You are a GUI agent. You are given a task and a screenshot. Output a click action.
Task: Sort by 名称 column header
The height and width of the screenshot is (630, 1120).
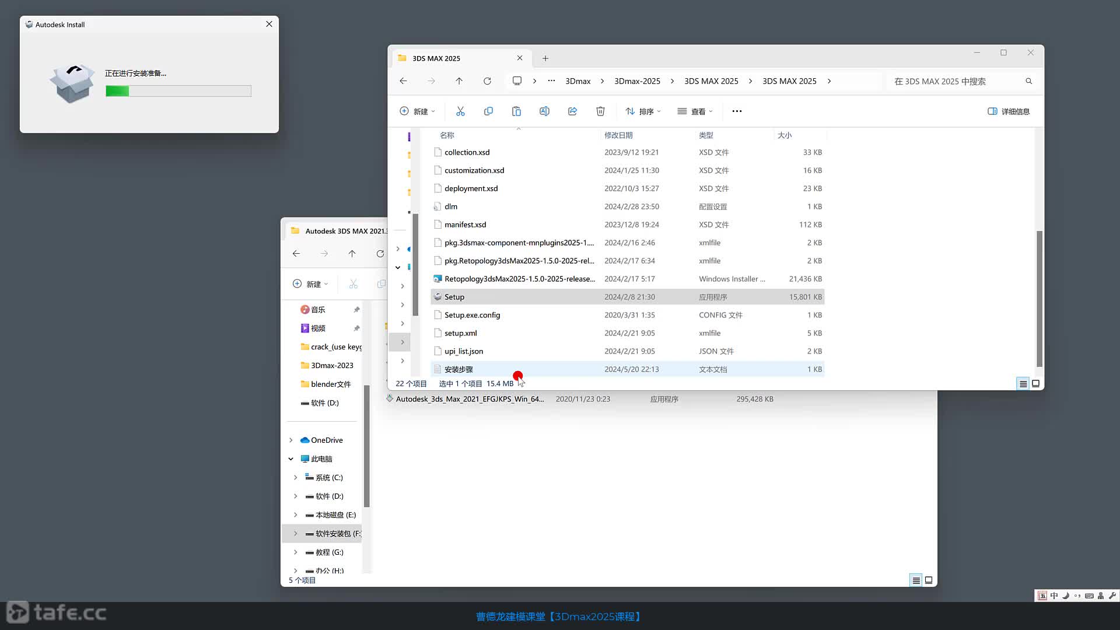[x=447, y=135]
